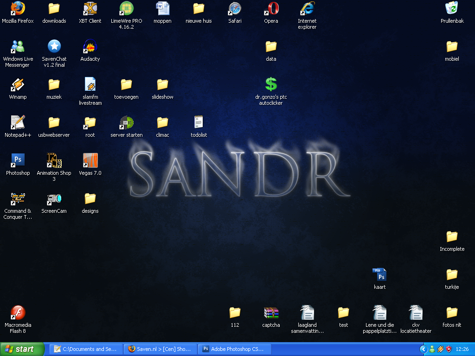Screen dimensions: 475x356
Task: Click the Windows start button
Action: (22, 349)
